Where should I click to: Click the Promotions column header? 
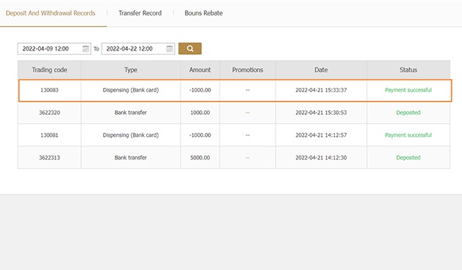click(x=248, y=70)
